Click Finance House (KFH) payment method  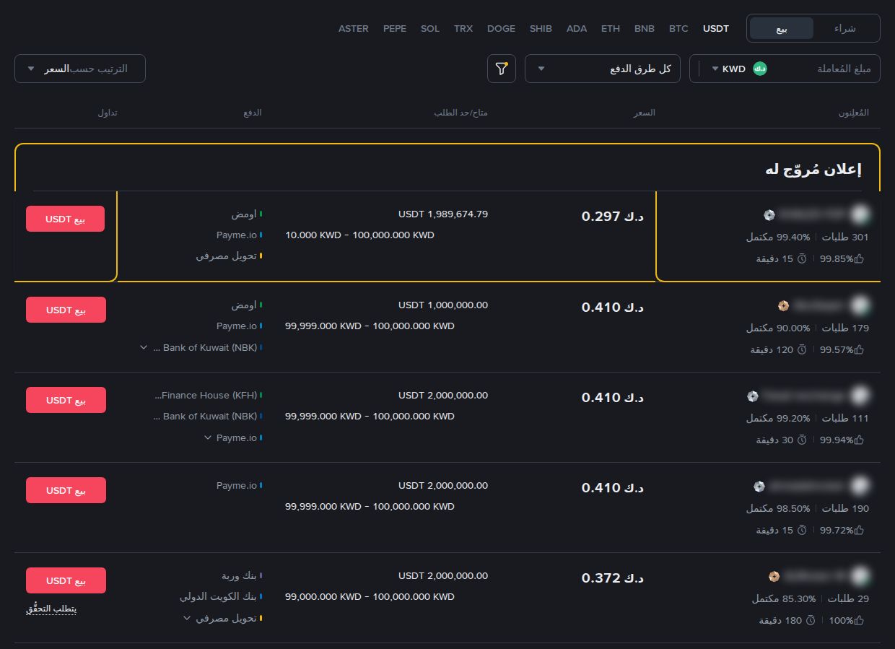206,395
